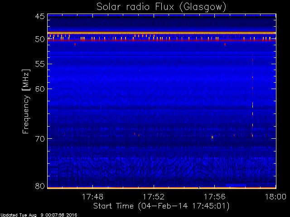The height and width of the screenshot is (217, 290).
Task: Click the yellow burst spot near 17:56 at 70 MHz
Action: (213, 137)
